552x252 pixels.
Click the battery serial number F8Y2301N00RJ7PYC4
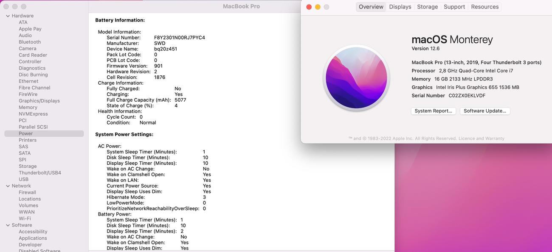180,38
